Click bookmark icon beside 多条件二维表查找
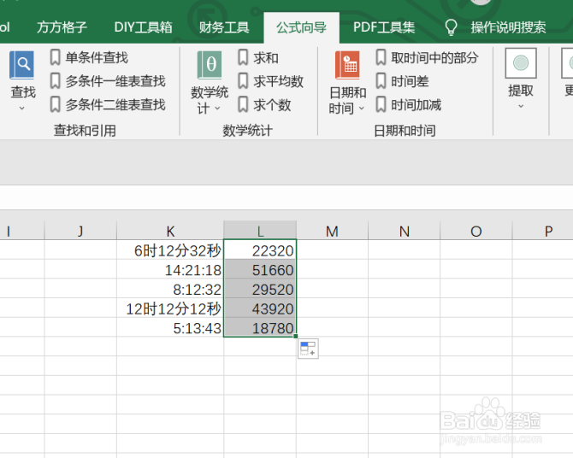The image size is (573, 458). pos(56,105)
